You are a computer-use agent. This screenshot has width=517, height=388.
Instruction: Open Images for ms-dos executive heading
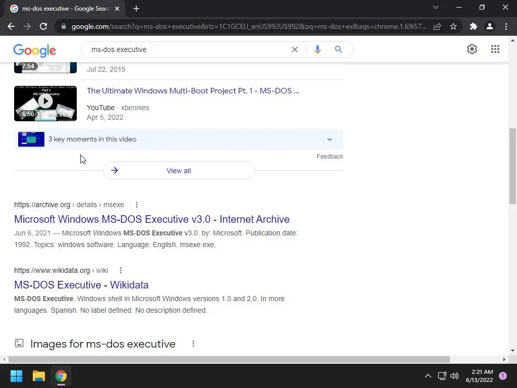(102, 344)
